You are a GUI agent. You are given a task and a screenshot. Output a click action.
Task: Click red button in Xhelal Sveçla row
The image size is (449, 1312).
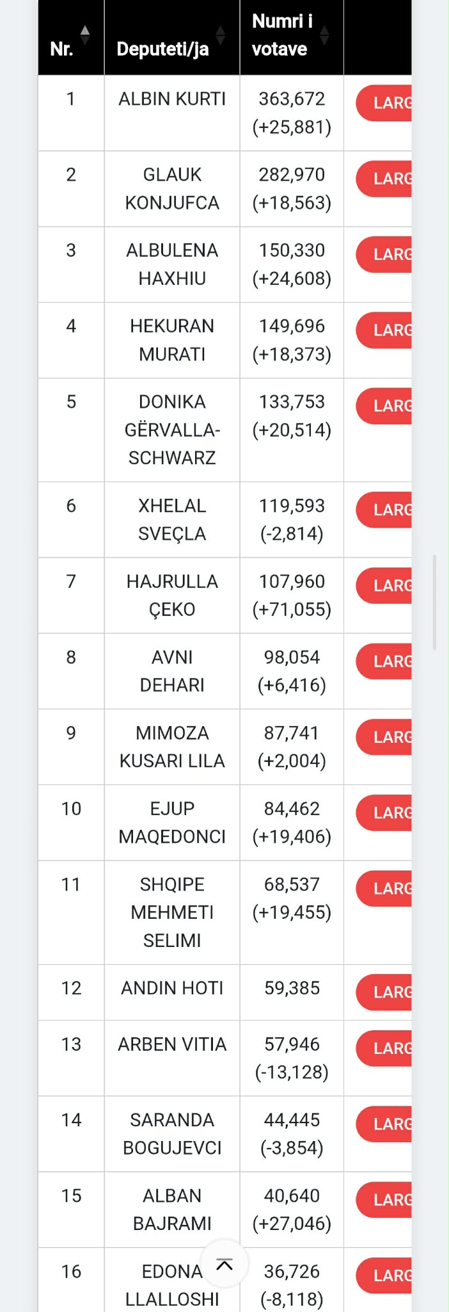384,510
